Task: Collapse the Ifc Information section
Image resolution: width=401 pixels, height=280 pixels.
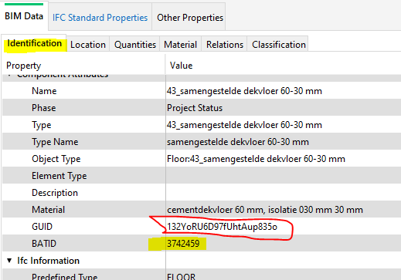Action: coord(9,261)
